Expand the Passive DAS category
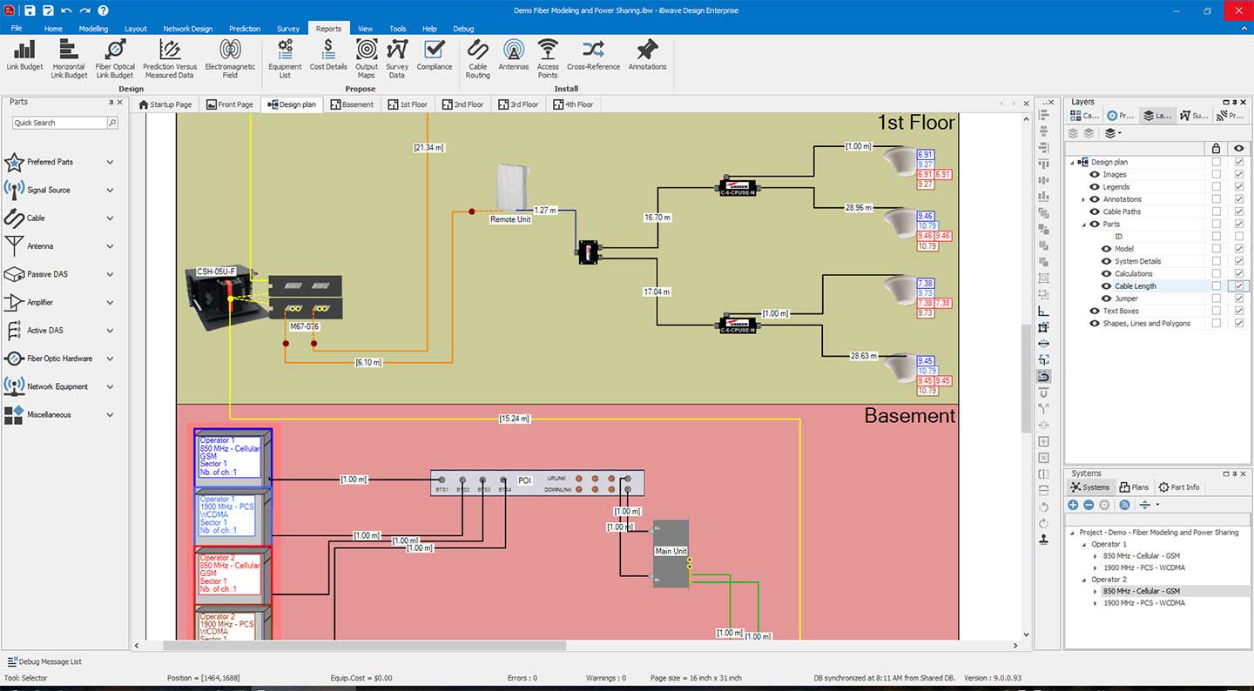 click(110, 274)
